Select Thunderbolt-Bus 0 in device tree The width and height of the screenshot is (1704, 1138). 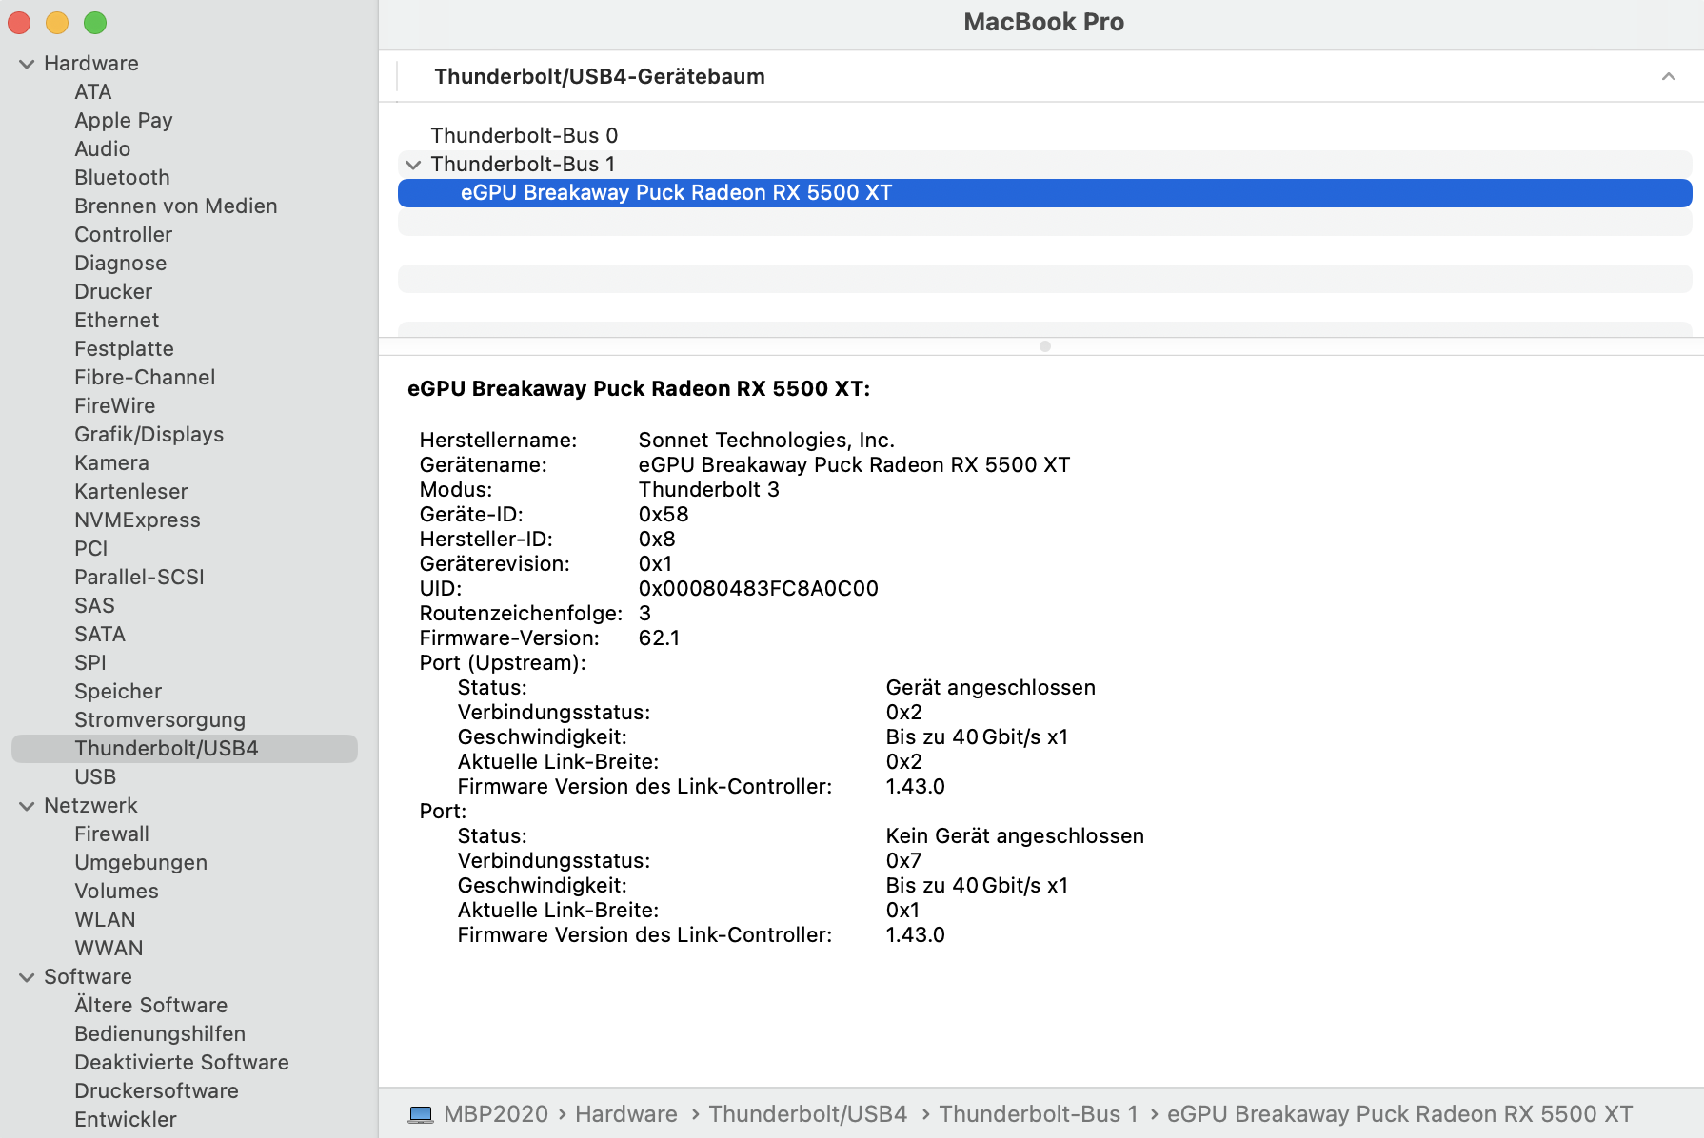point(525,136)
